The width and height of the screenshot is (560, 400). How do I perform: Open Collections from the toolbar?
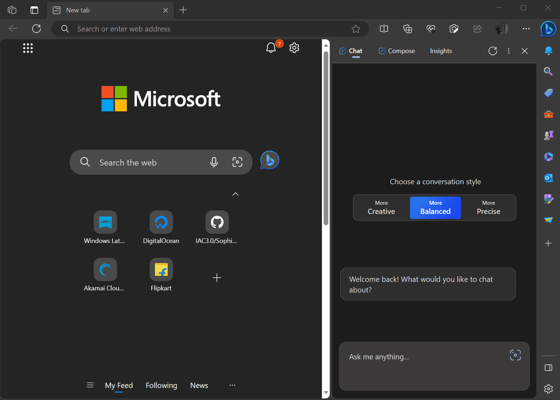pos(408,29)
